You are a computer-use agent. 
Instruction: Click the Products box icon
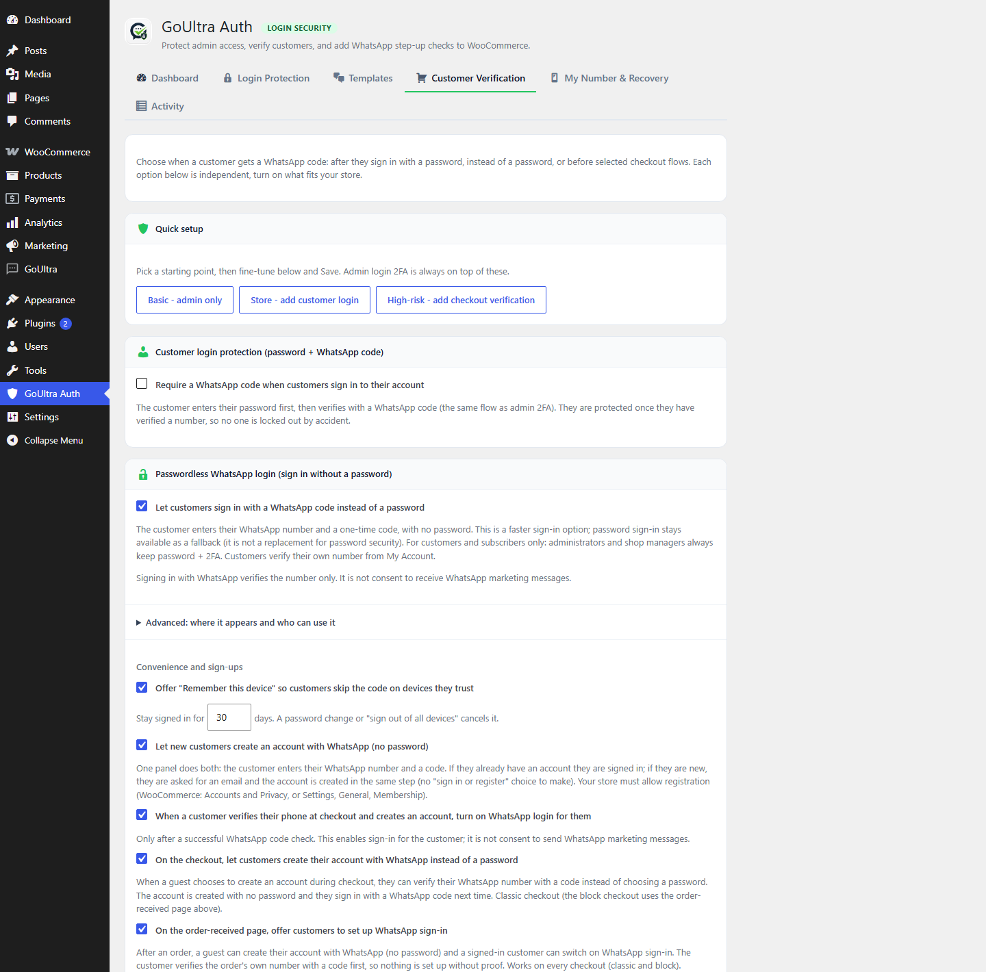pyautogui.click(x=12, y=175)
